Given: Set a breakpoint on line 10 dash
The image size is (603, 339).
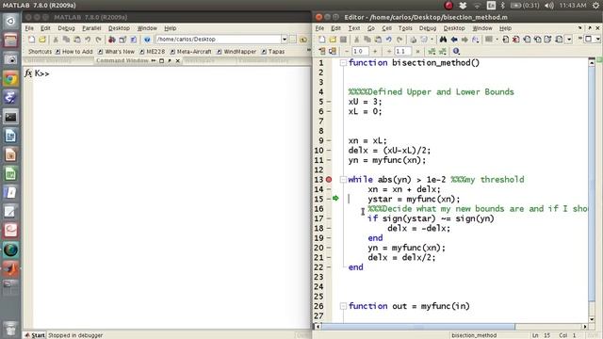Looking at the screenshot, I should tap(329, 151).
